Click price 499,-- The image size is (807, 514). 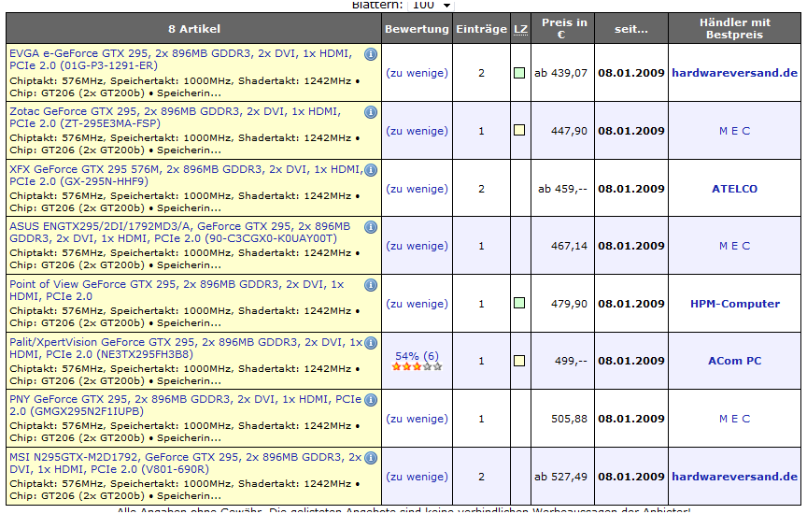coord(571,361)
